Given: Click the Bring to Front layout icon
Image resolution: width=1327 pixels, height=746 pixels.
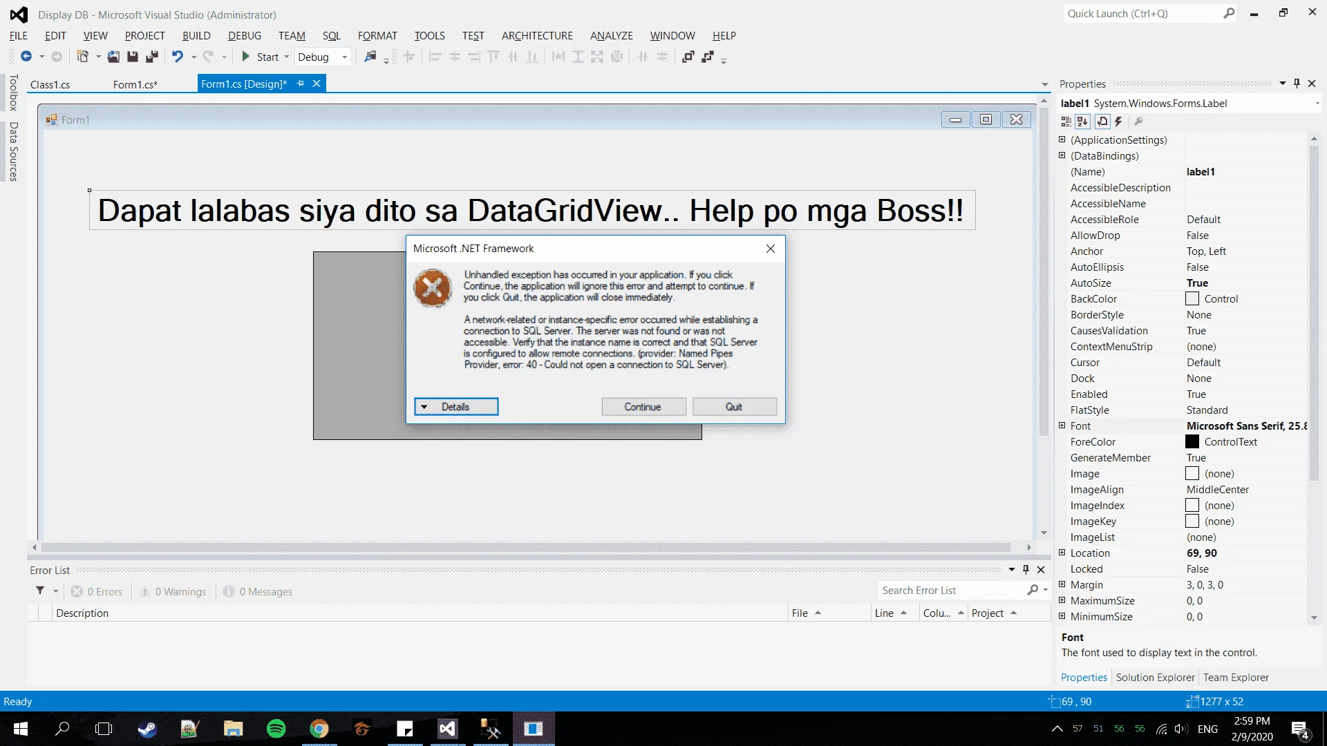Looking at the screenshot, I should (688, 57).
